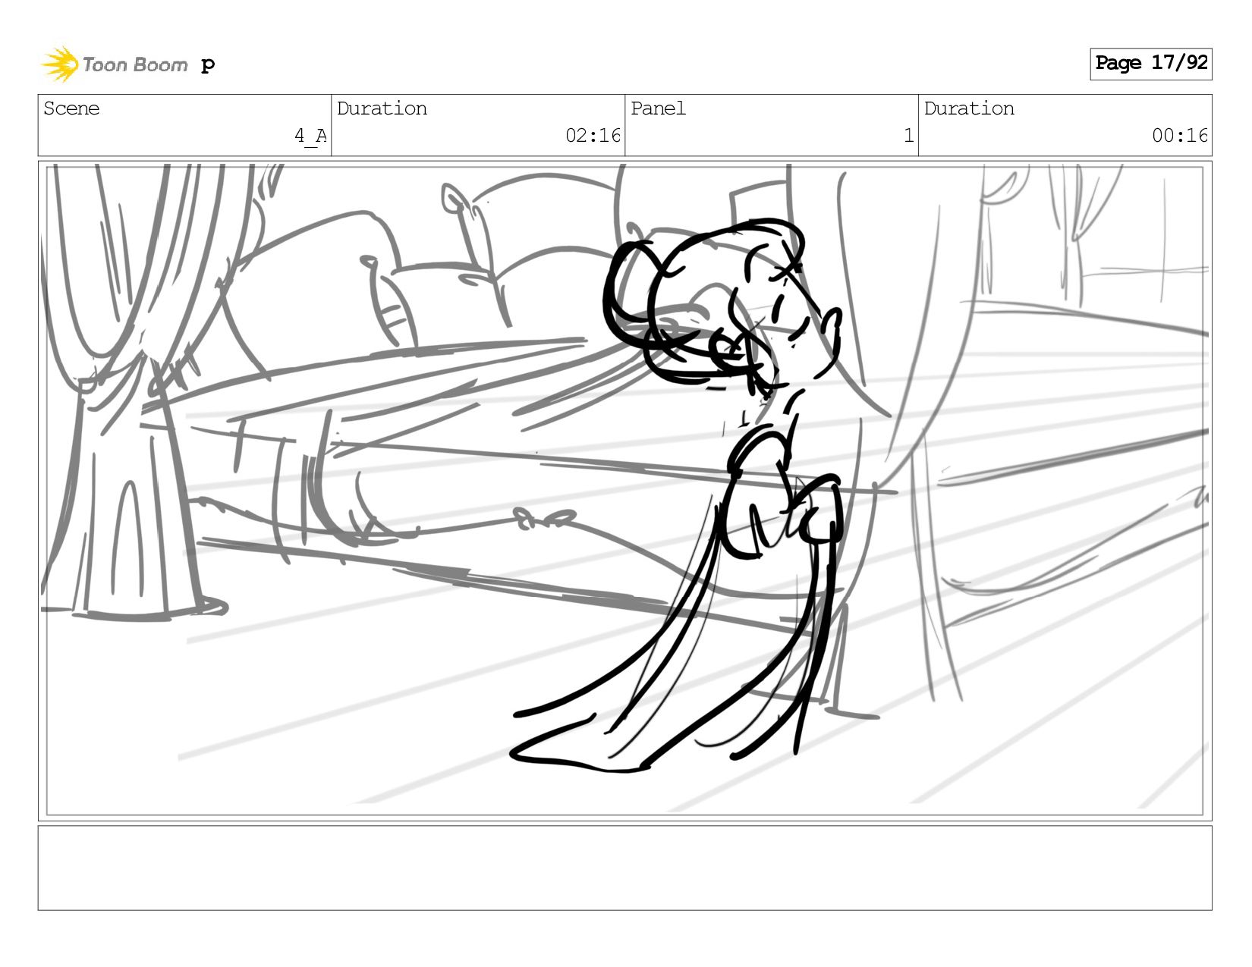This screenshot has width=1252, height=967.
Task: Click the Panel label text
Action: (658, 108)
